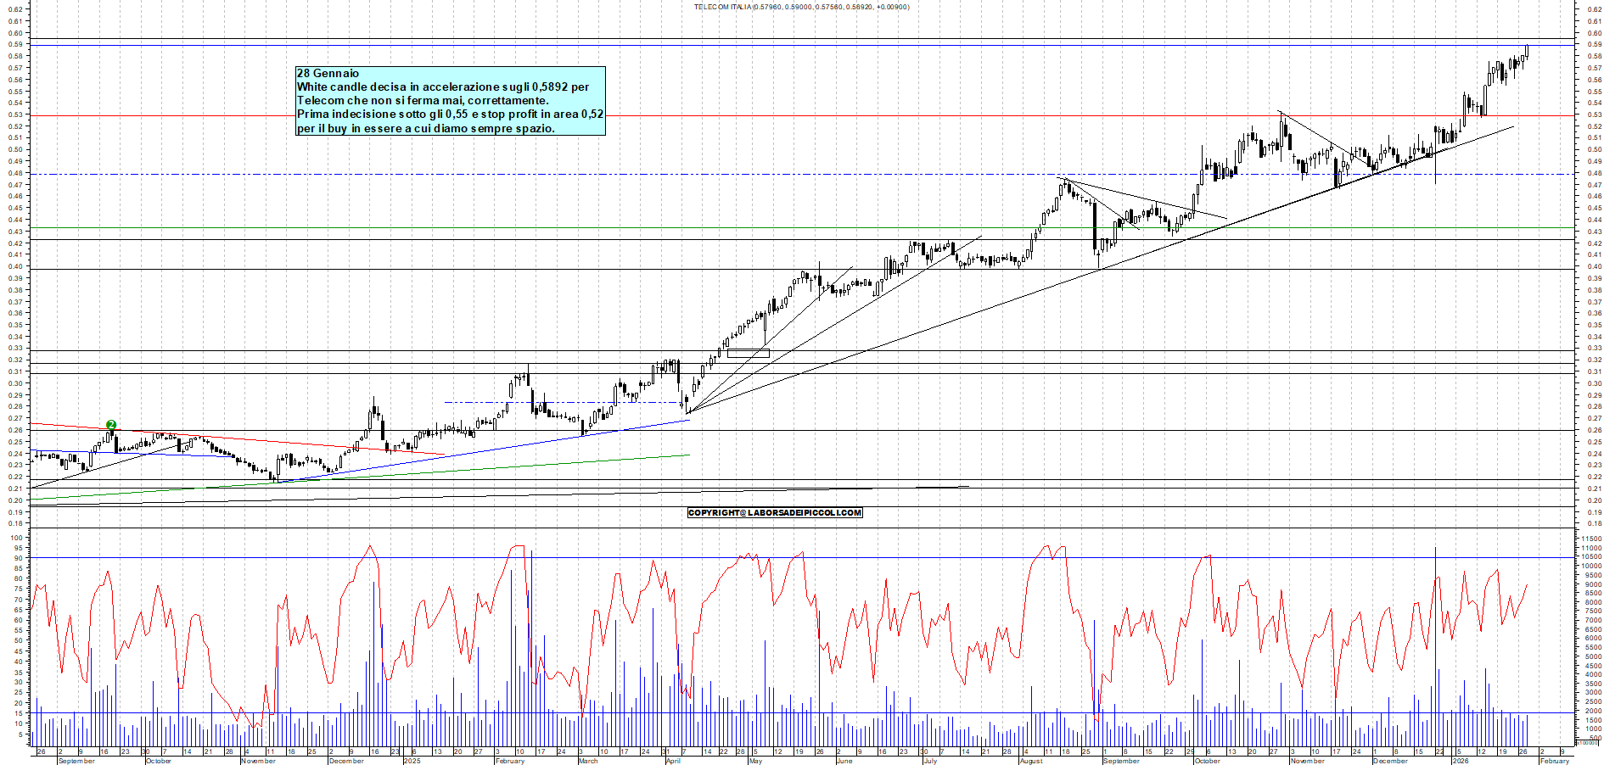This screenshot has width=1604, height=765.
Task: Click the copyright laborsadeipiccoli.com label
Action: 774,512
